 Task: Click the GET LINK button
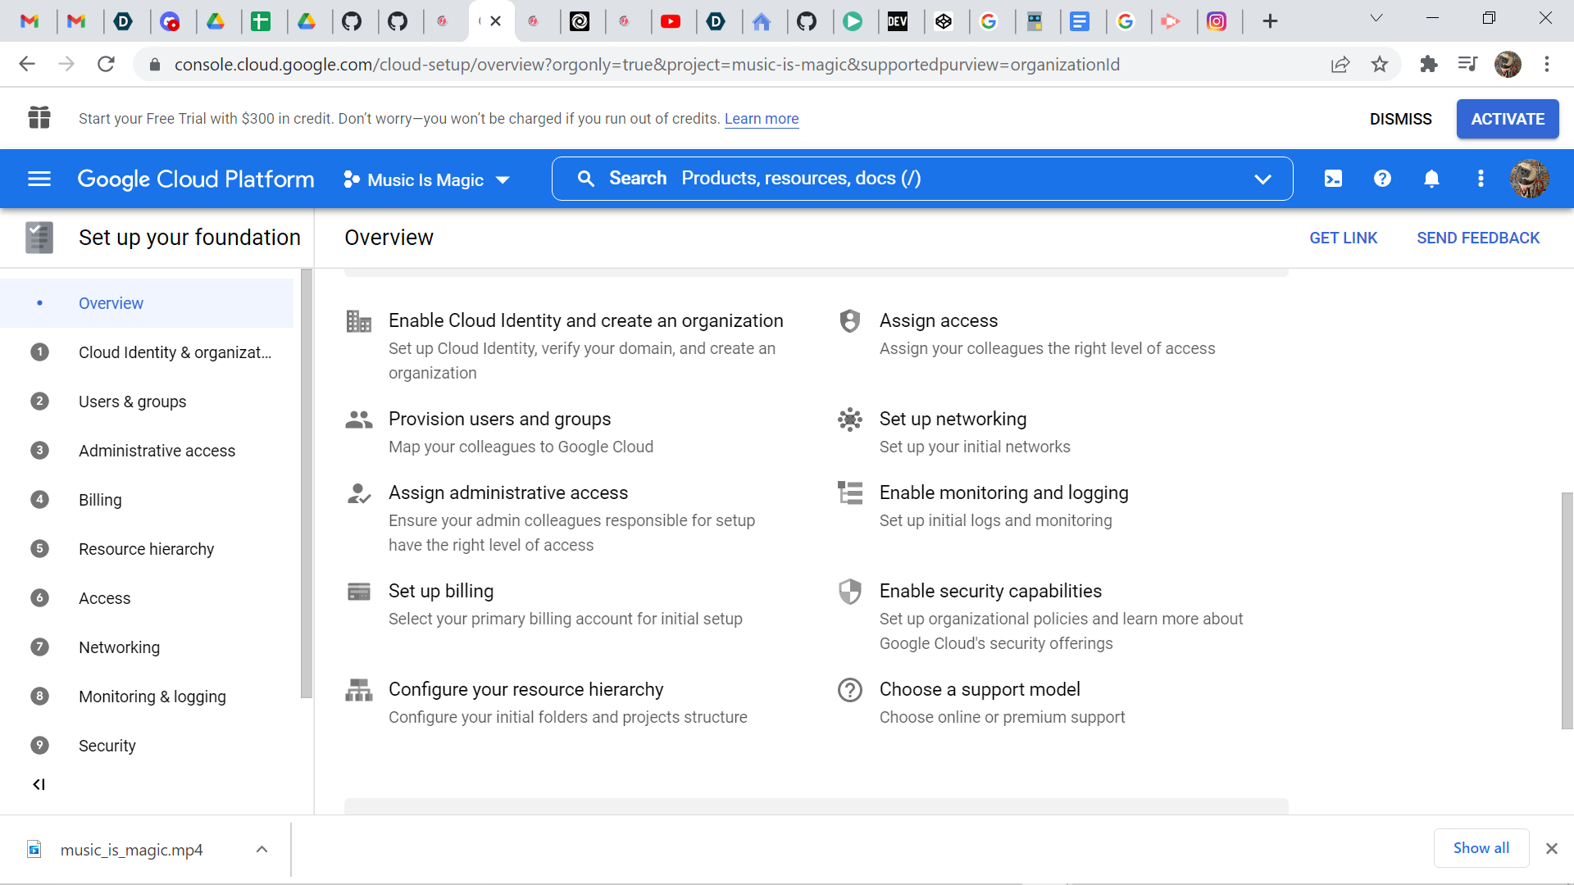(x=1343, y=238)
